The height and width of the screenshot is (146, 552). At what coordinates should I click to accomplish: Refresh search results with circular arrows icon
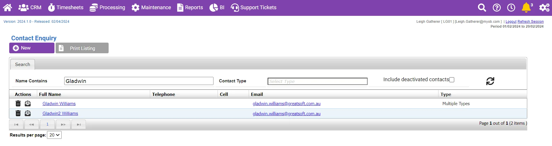tap(490, 81)
